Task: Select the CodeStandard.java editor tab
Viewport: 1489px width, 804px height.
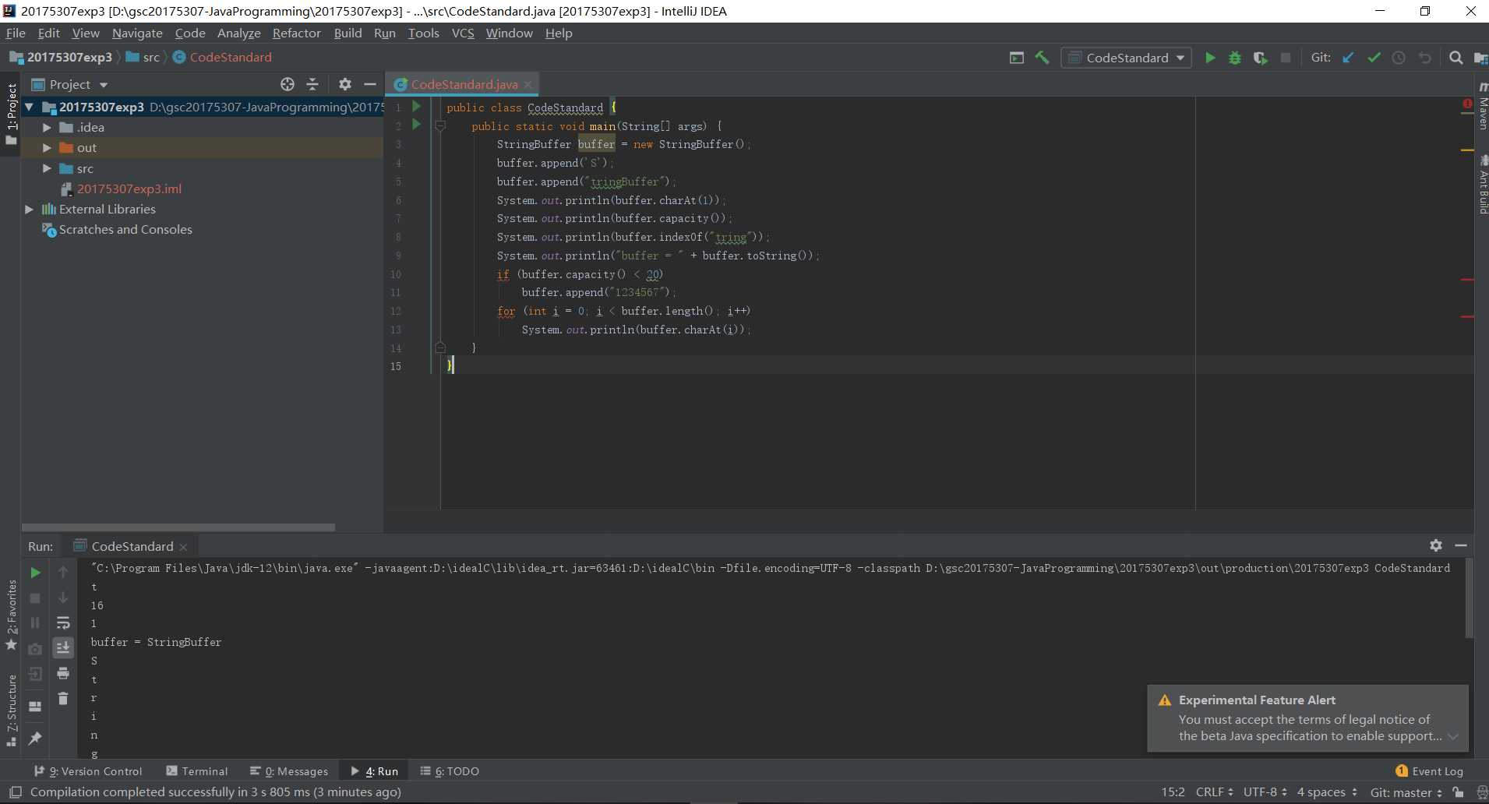Action: [x=464, y=84]
